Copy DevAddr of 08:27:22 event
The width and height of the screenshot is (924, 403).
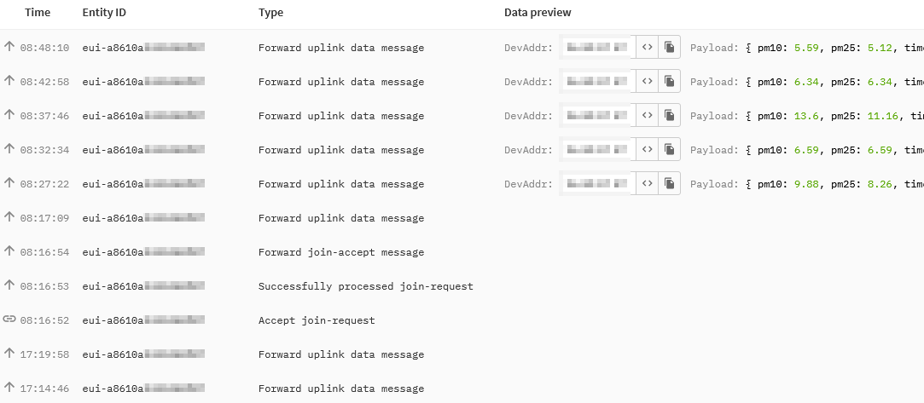tap(670, 183)
